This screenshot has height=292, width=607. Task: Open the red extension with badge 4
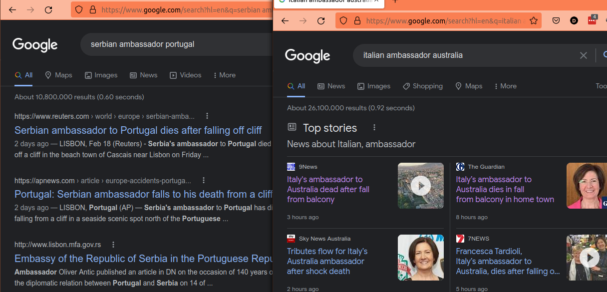[x=592, y=20]
